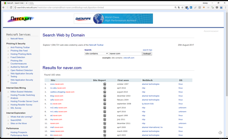228x139 pixels.
Task: Click the Netcraft rainbow logo
Action: 21,19
